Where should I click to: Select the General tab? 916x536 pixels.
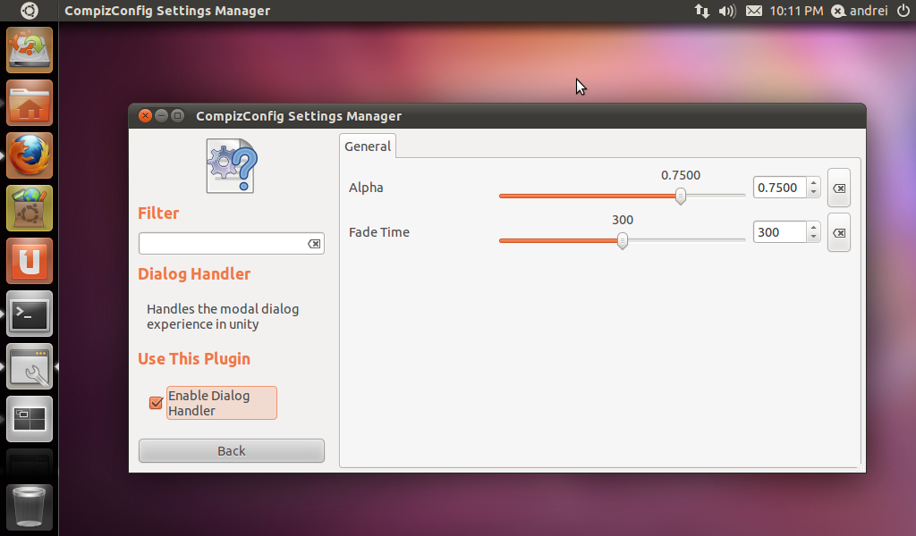368,147
